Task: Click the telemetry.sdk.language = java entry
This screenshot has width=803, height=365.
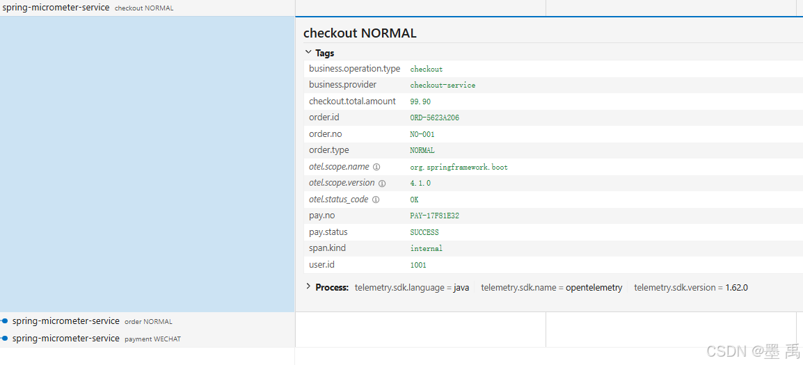Action: tap(412, 288)
